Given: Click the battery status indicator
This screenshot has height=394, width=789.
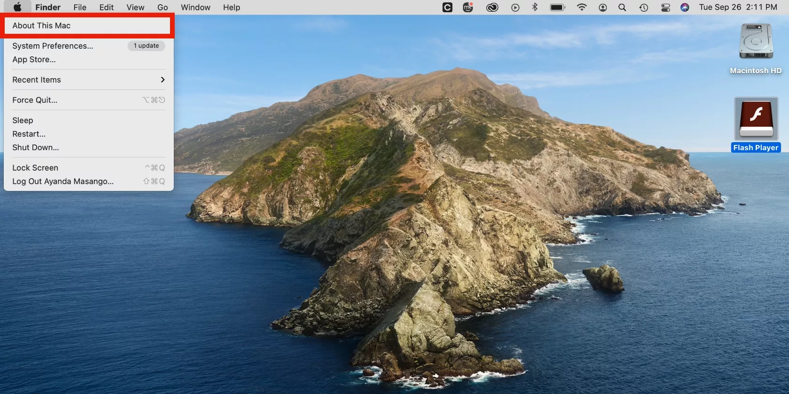Looking at the screenshot, I should [x=557, y=8].
